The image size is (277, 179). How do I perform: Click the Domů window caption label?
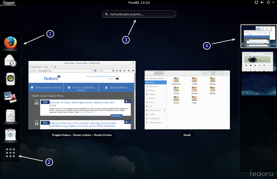point(187,135)
